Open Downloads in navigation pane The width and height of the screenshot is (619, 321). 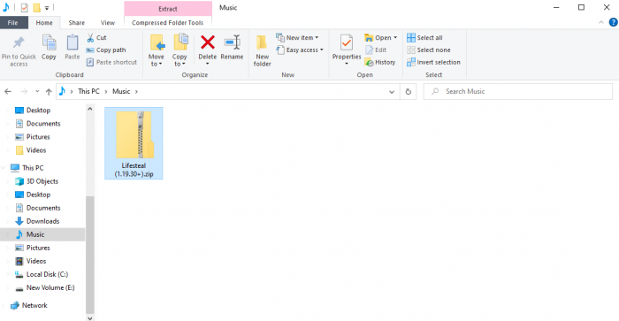42,221
